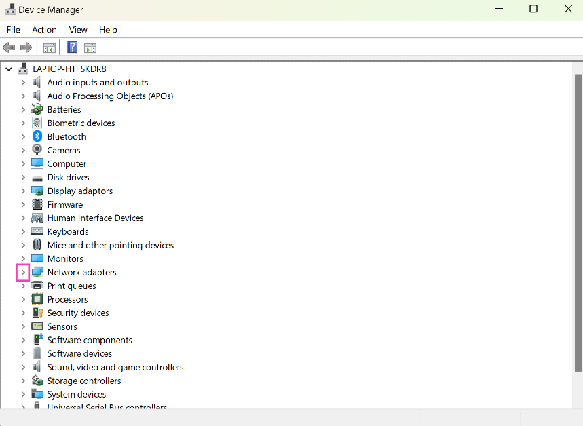Select the Bluetooth category icon
Viewport: 583px width, 426px height.
[37, 136]
